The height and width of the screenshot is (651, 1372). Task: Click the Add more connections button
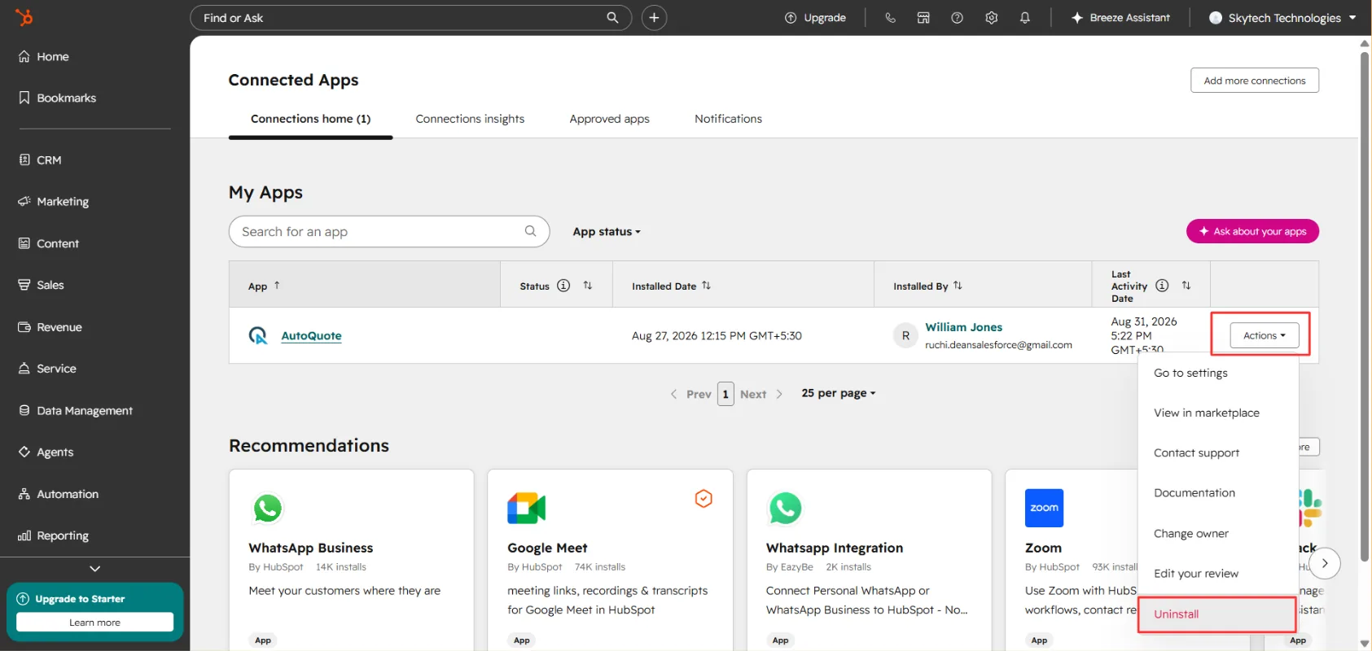(1254, 81)
